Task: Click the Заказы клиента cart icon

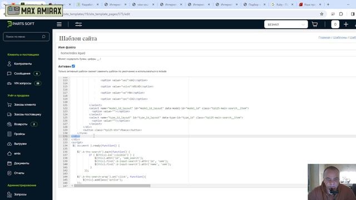Action: [9, 104]
